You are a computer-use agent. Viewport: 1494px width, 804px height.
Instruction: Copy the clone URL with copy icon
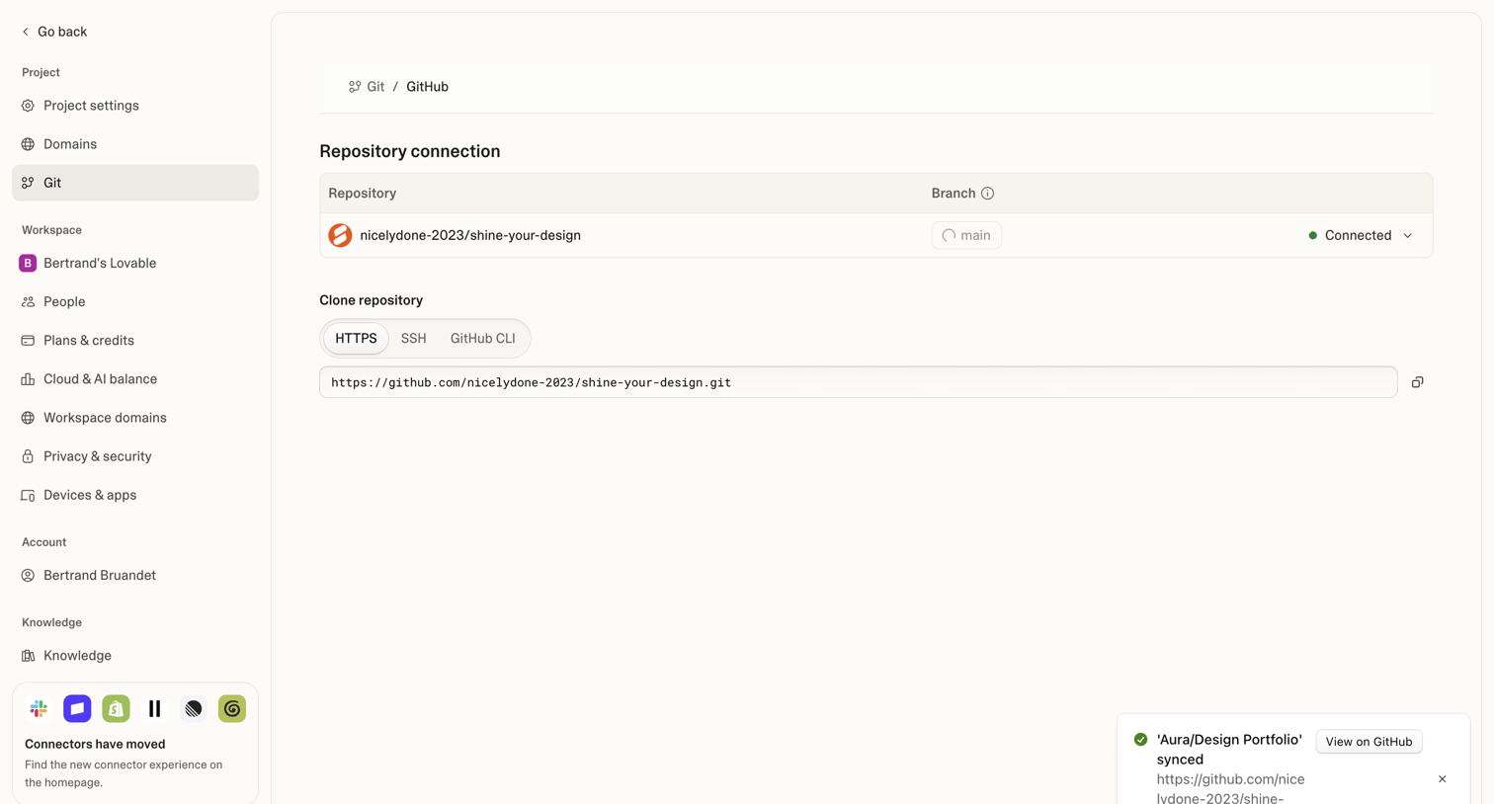(x=1417, y=382)
